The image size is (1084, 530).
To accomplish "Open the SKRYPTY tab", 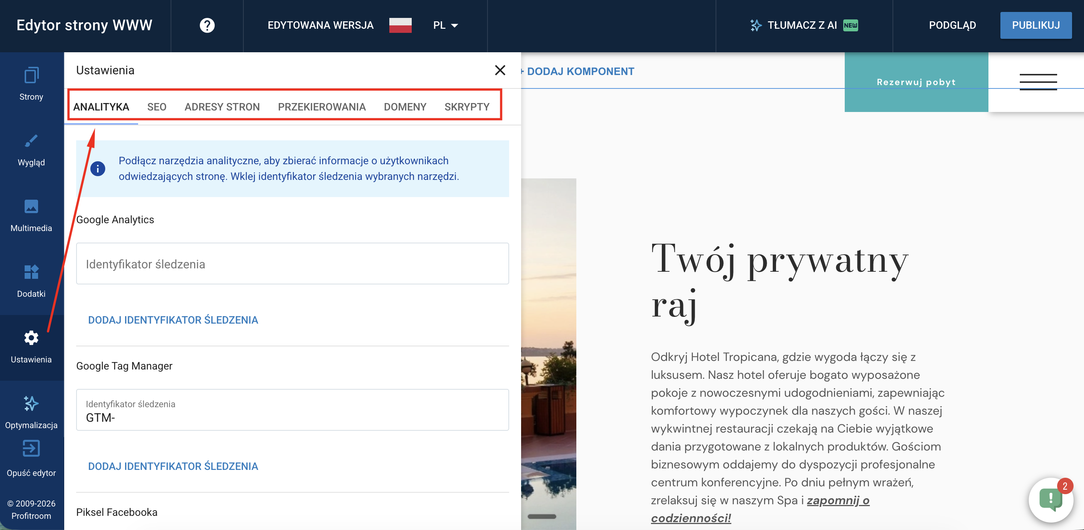I will click(x=467, y=107).
